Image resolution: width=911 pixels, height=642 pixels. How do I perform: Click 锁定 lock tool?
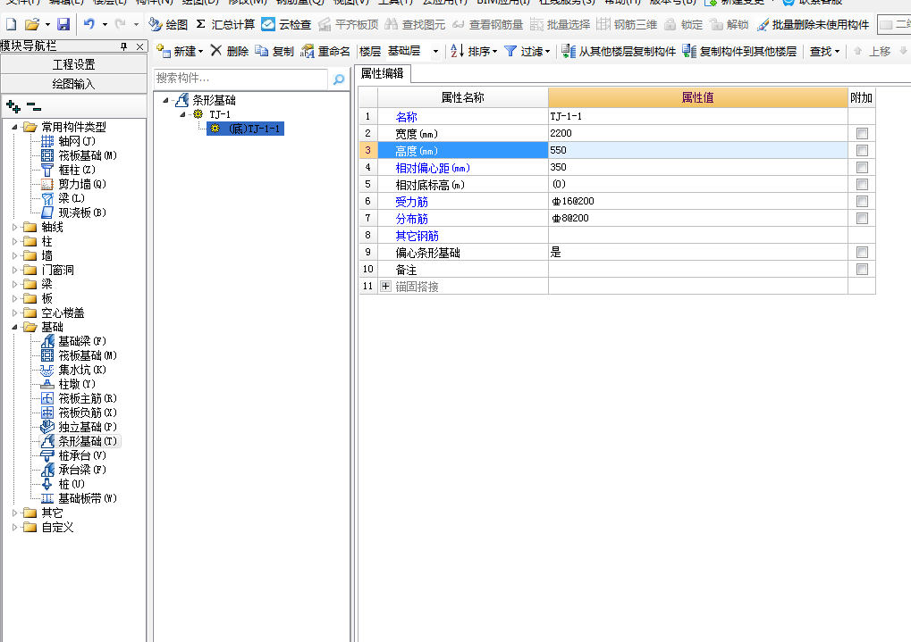pos(683,24)
